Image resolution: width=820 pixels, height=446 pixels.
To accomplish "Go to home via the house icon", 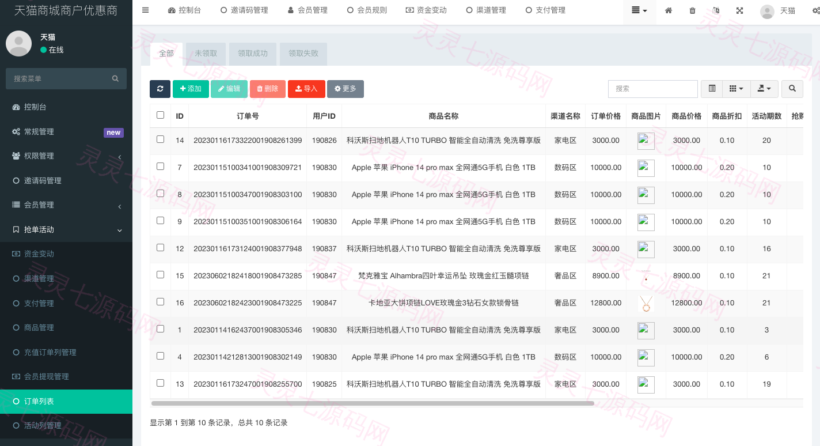I will 669,10.
